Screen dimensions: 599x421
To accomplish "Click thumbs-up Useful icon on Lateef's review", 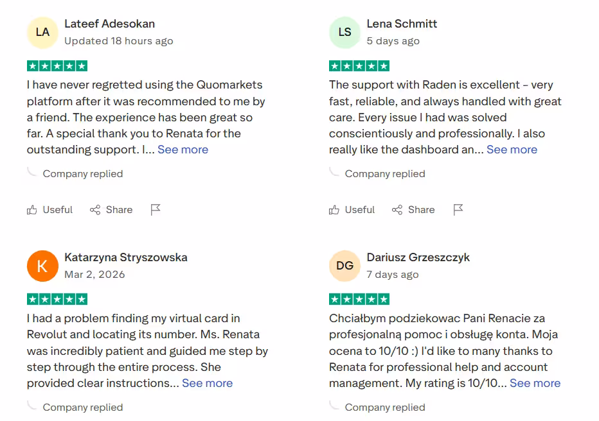I will [x=32, y=210].
